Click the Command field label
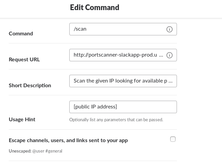The width and height of the screenshot is (222, 162). [21, 34]
